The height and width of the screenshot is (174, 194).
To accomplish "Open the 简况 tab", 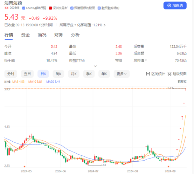I will point(42,35).
